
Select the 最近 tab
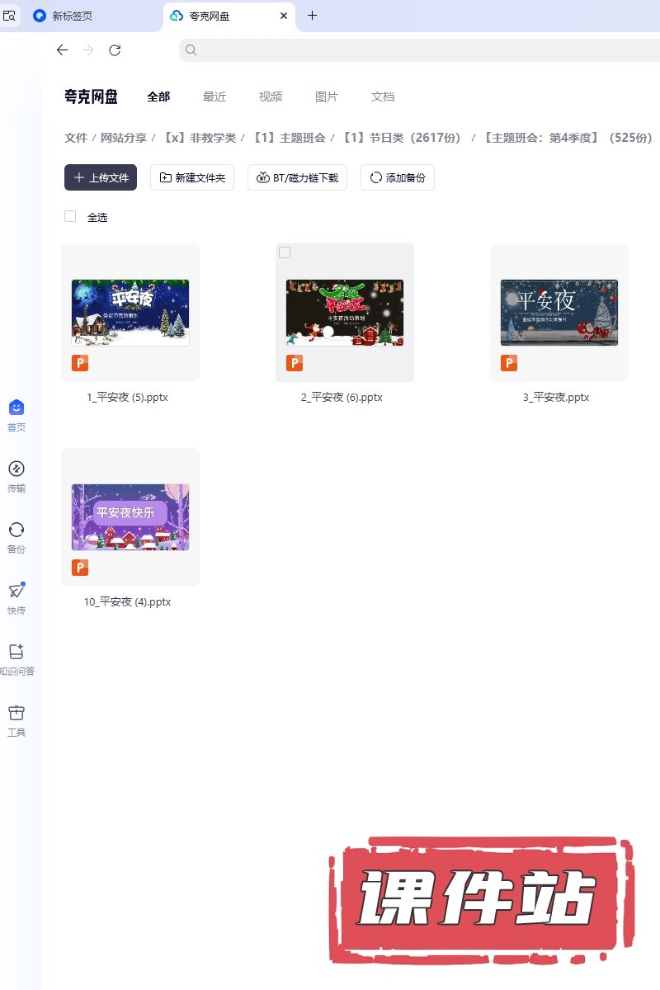tap(214, 97)
